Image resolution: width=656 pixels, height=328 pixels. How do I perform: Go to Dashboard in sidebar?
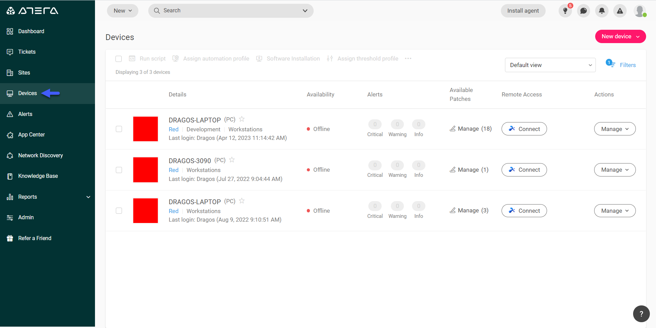point(47,31)
